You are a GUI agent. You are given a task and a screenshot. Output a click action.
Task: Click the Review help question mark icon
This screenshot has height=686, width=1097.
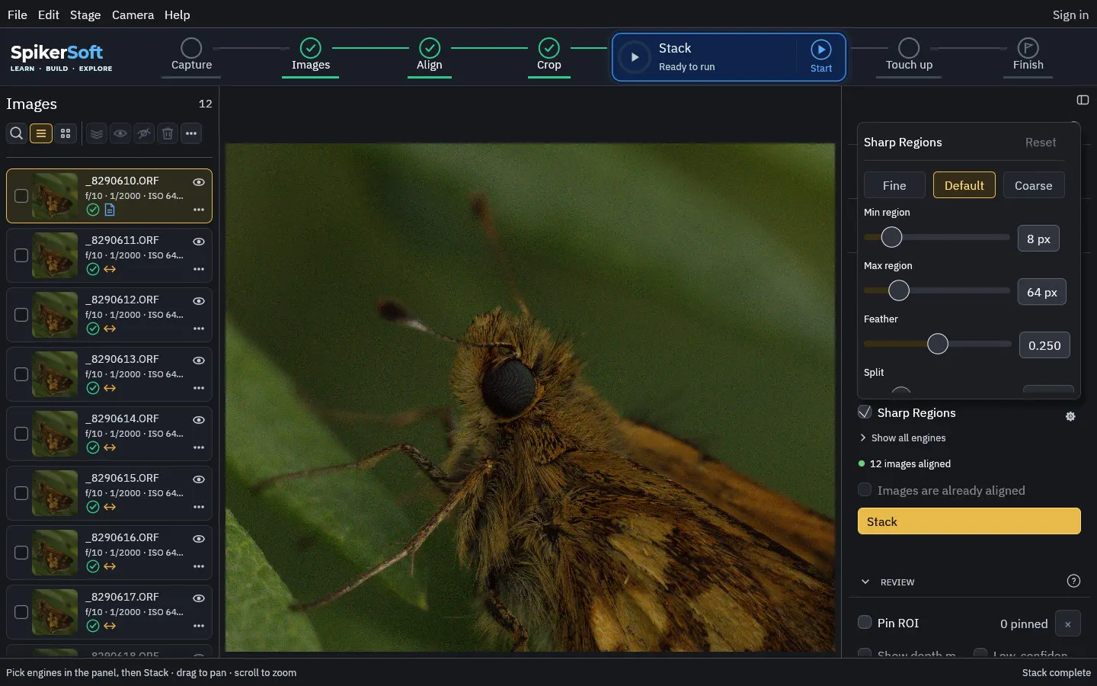point(1073,581)
